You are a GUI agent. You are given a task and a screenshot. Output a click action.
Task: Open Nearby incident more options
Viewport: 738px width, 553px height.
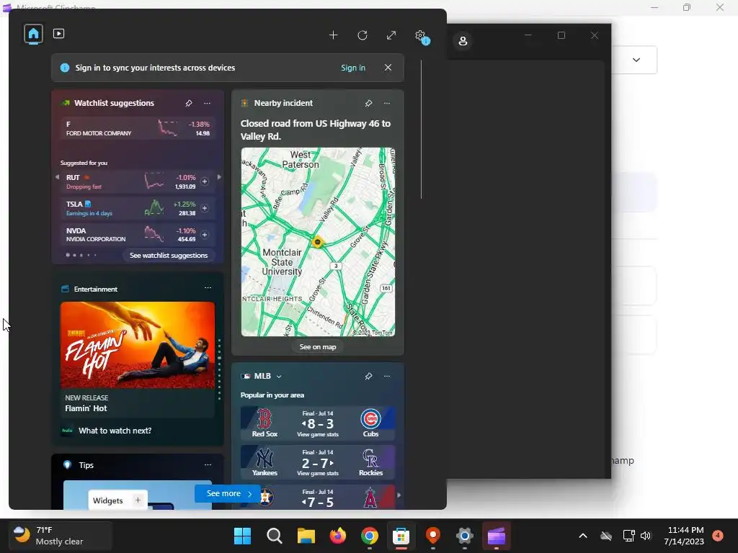click(x=387, y=103)
